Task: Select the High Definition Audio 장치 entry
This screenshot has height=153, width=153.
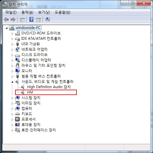Action: (49, 87)
